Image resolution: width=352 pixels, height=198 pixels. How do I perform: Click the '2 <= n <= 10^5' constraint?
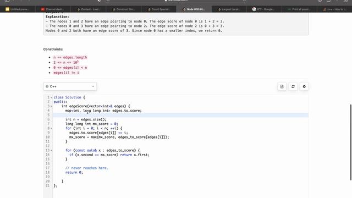(x=66, y=62)
